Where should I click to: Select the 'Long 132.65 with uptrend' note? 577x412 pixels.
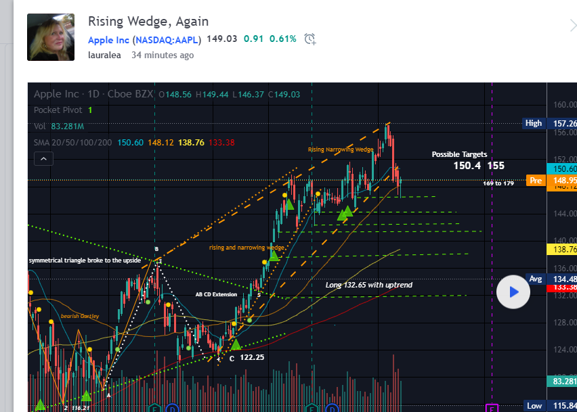(368, 285)
